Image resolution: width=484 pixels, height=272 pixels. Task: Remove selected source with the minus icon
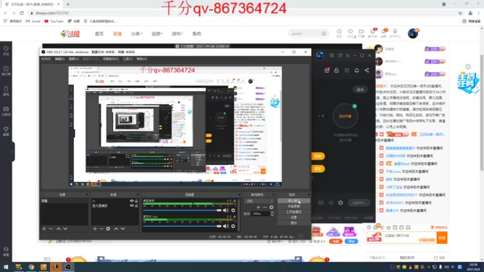[x=101, y=229]
